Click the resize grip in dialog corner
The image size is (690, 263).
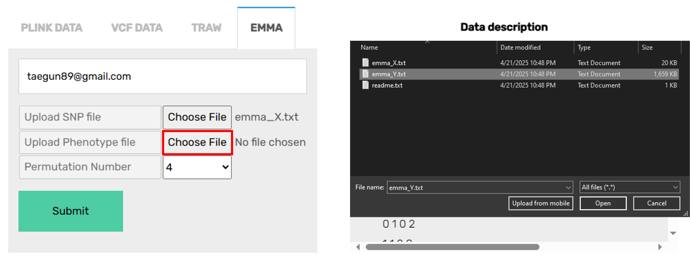(x=686, y=214)
